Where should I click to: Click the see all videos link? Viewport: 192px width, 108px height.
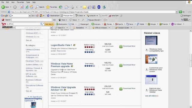(151, 96)
